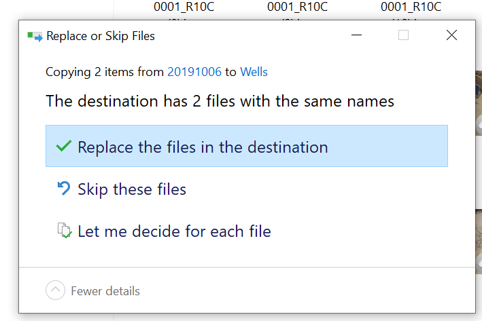Click the green checkmark icon beside Replace
482x321 pixels.
click(x=64, y=147)
